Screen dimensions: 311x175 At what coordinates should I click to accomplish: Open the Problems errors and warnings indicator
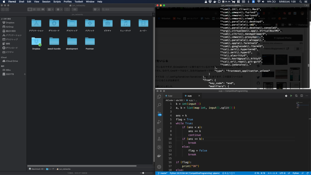click(228, 173)
